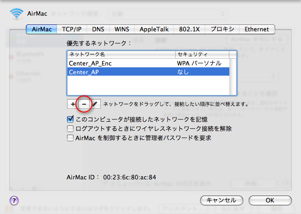The image size is (301, 214).
Task: Click the なし security cell
Action: (183, 72)
